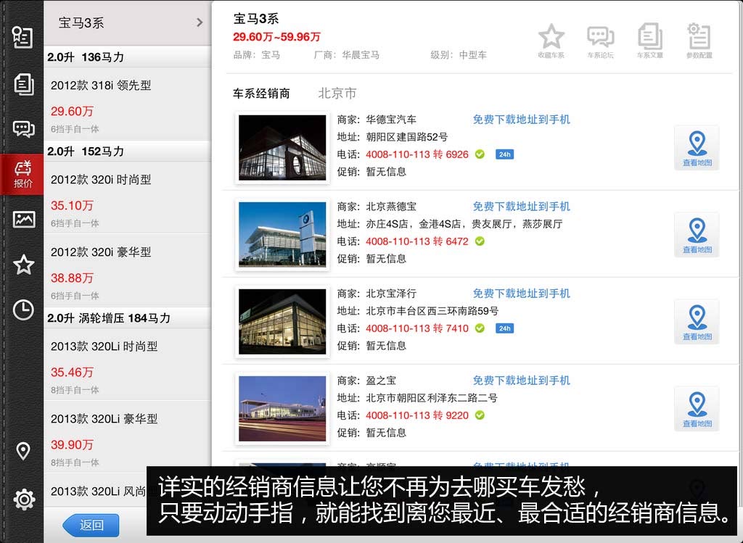Select the 2012款 318i 领先型 model

click(127, 104)
